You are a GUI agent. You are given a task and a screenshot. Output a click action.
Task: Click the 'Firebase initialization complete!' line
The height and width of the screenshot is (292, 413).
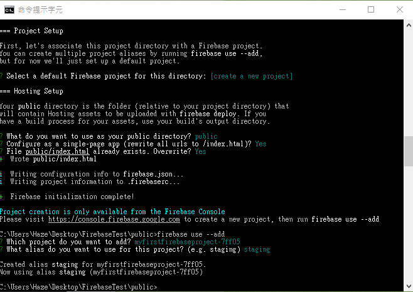tap(72, 197)
